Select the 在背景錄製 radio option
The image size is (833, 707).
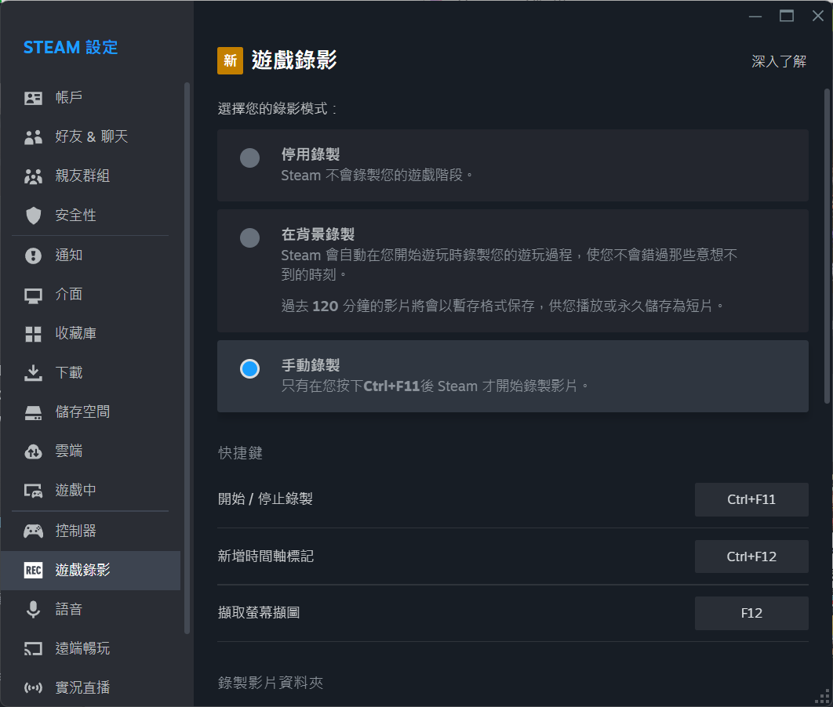[x=249, y=237]
